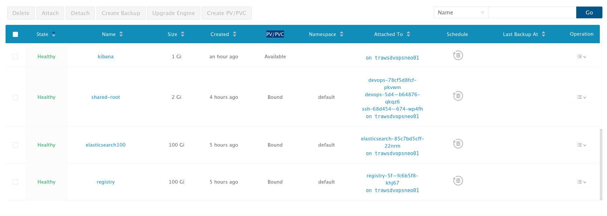The image size is (607, 216).
Task: Click the Schedule column header
Action: tap(457, 34)
